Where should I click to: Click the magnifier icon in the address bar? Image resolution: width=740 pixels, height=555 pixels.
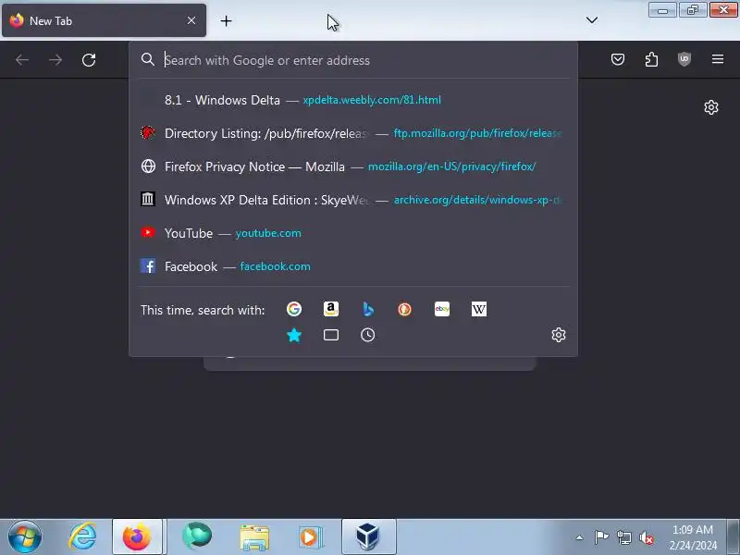[x=148, y=59]
